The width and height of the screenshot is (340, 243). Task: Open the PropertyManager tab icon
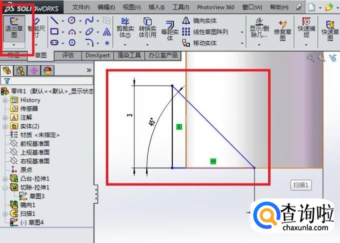pos(20,70)
